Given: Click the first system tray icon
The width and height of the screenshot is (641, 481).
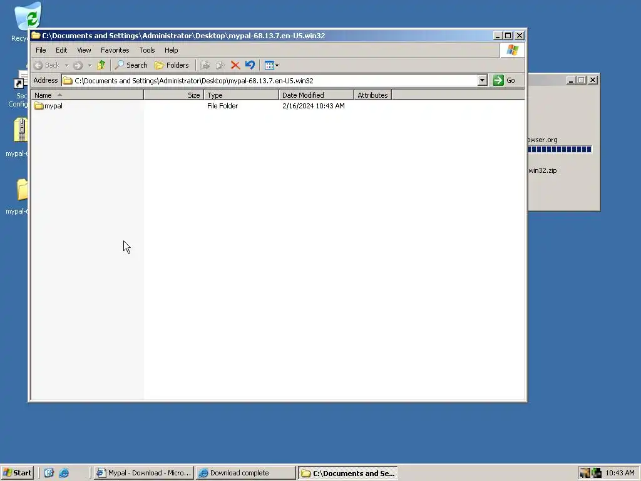Looking at the screenshot, I should [585, 473].
